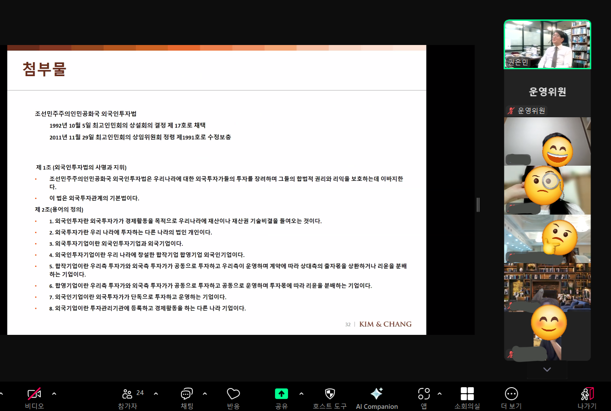
Task: Click the vertical divider handle beside the gallery
Action: (x=478, y=205)
